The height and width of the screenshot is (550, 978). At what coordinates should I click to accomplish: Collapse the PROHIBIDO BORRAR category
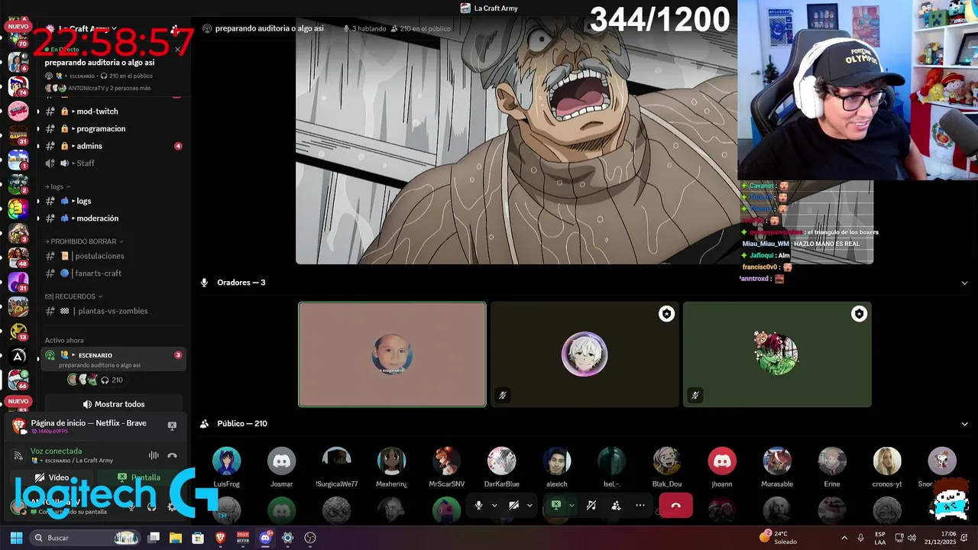click(x=86, y=241)
